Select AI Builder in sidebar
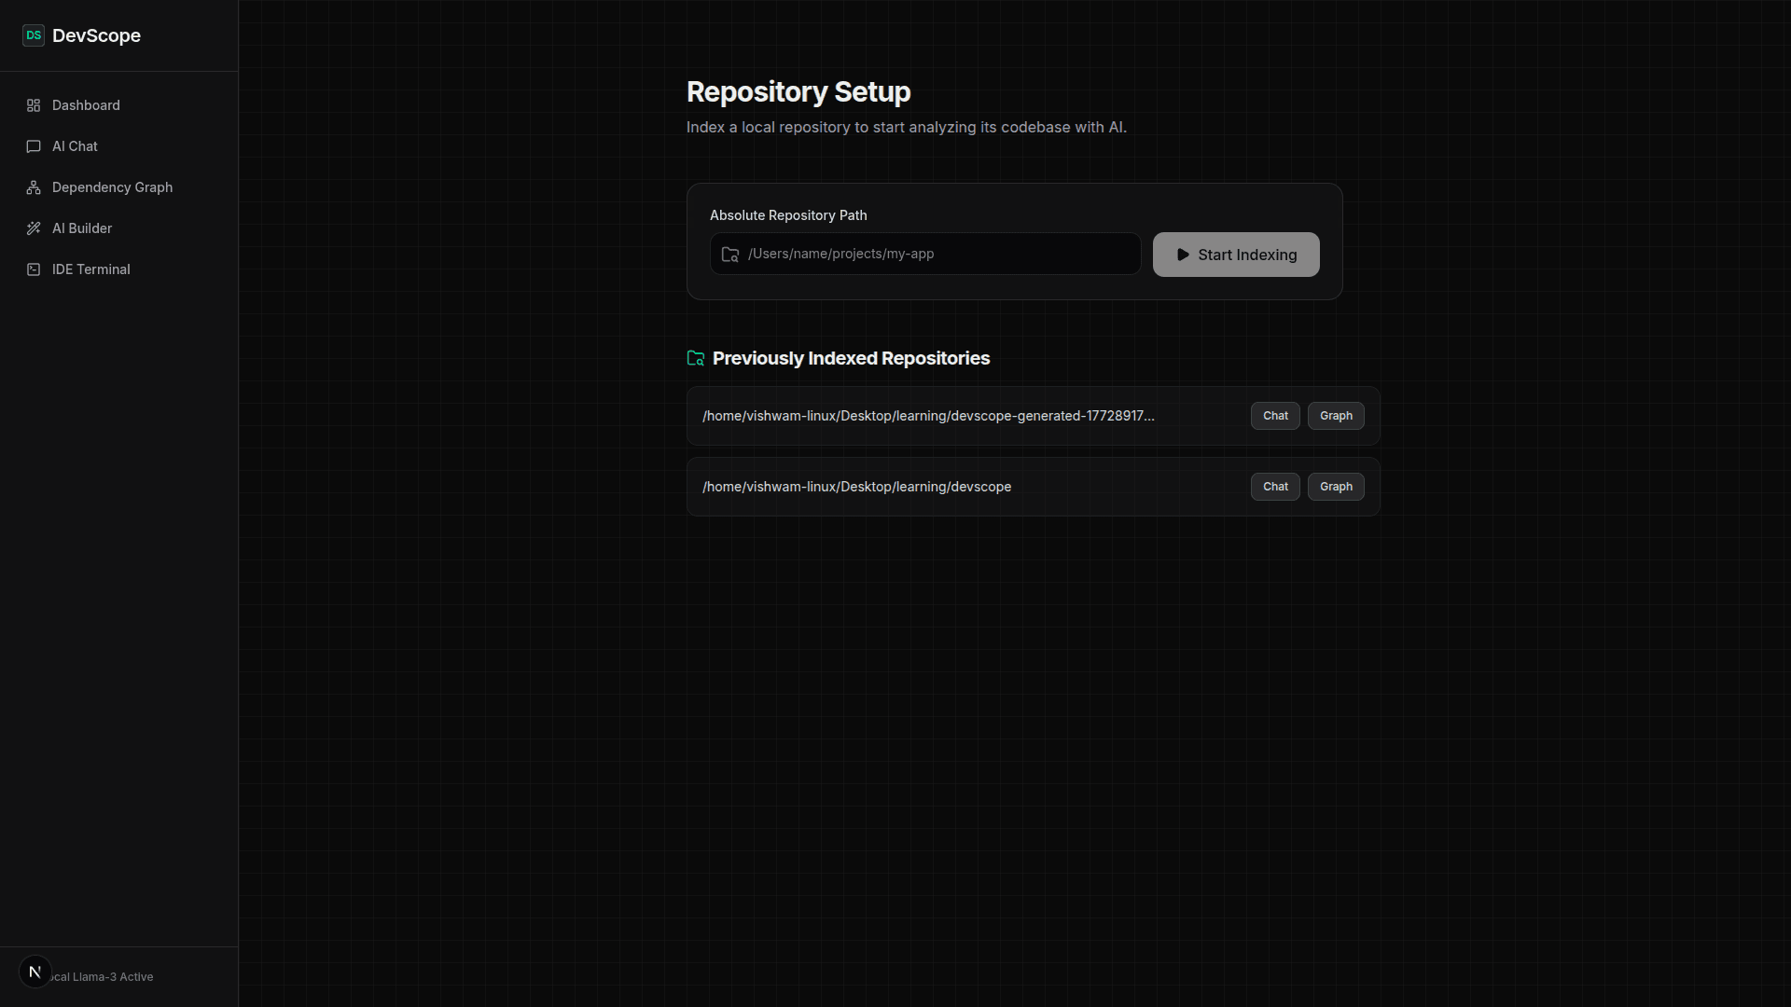This screenshot has width=1791, height=1007. [x=119, y=228]
